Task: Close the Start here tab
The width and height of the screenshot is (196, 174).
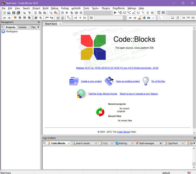Action: 60,24
